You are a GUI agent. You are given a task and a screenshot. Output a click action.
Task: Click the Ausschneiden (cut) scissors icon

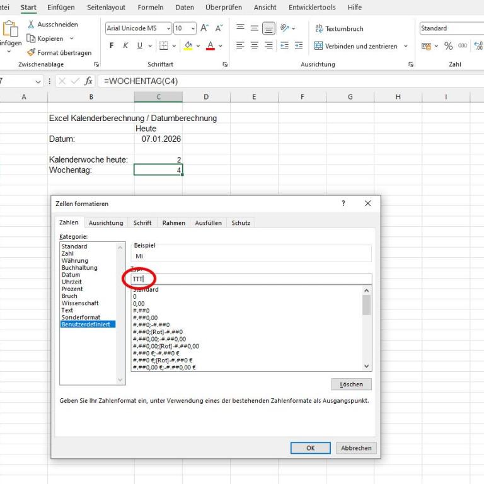pyautogui.click(x=32, y=25)
